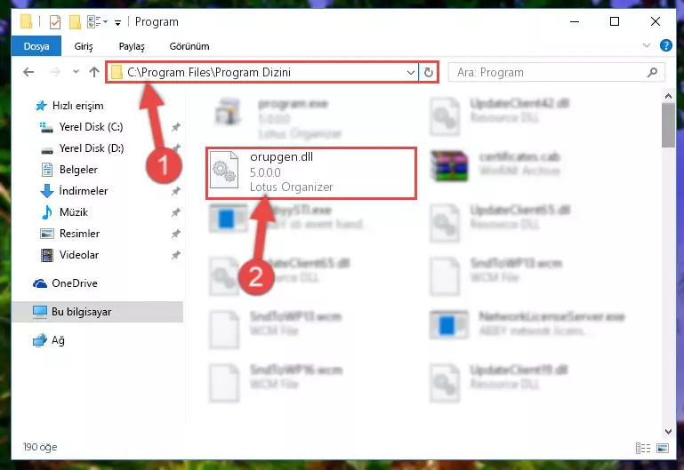Open İndirmeler folder in sidebar
This screenshot has width=684, height=470.
pyautogui.click(x=83, y=191)
